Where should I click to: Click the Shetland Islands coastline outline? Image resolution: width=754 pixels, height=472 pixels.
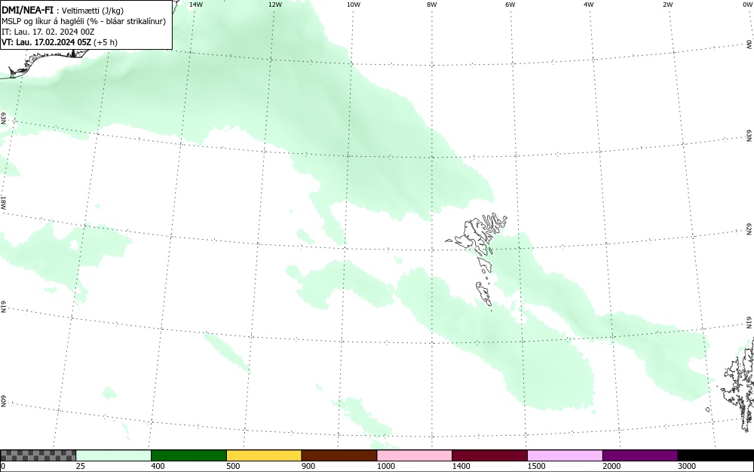click(x=740, y=385)
